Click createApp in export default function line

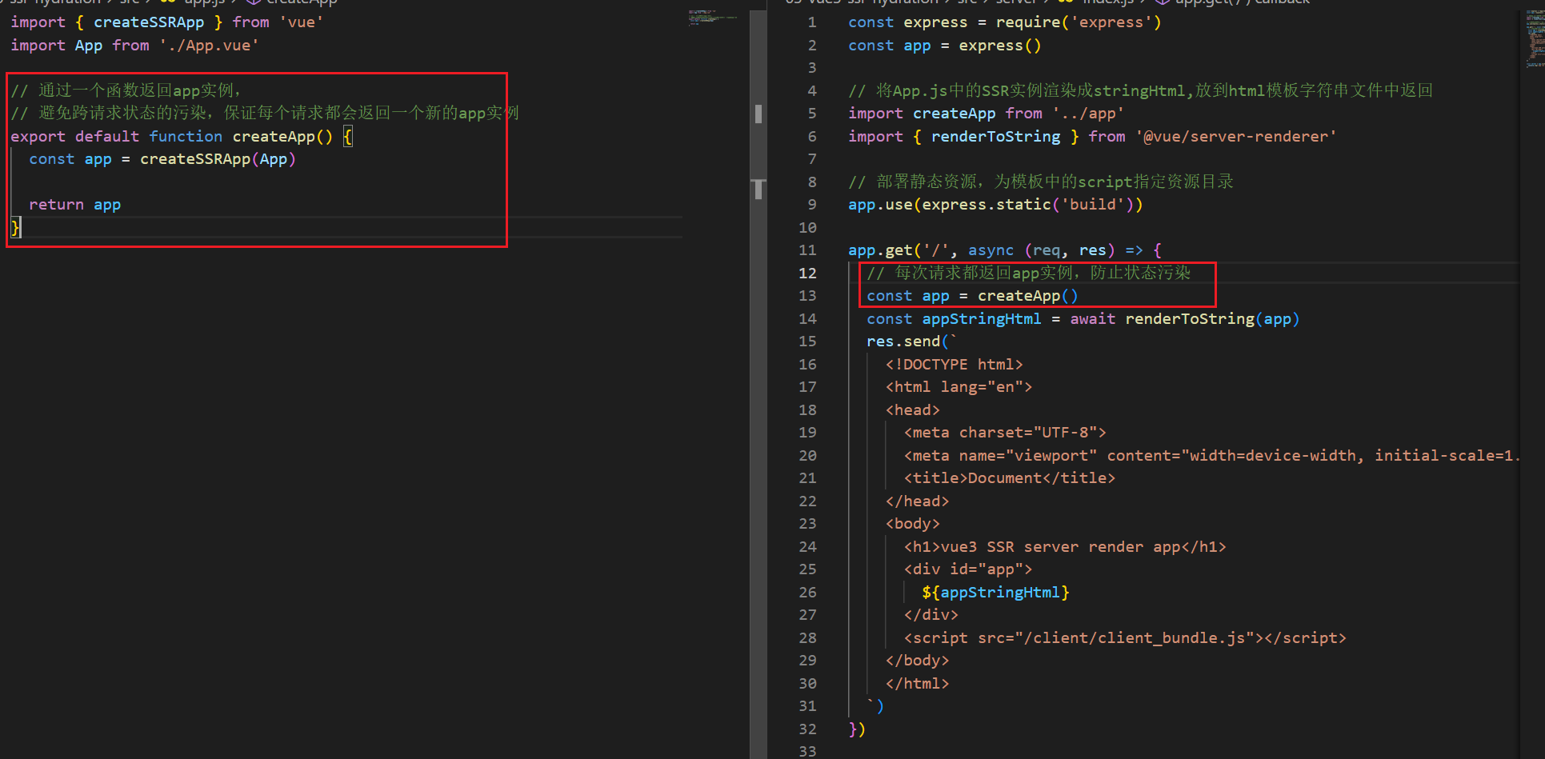[x=274, y=137]
